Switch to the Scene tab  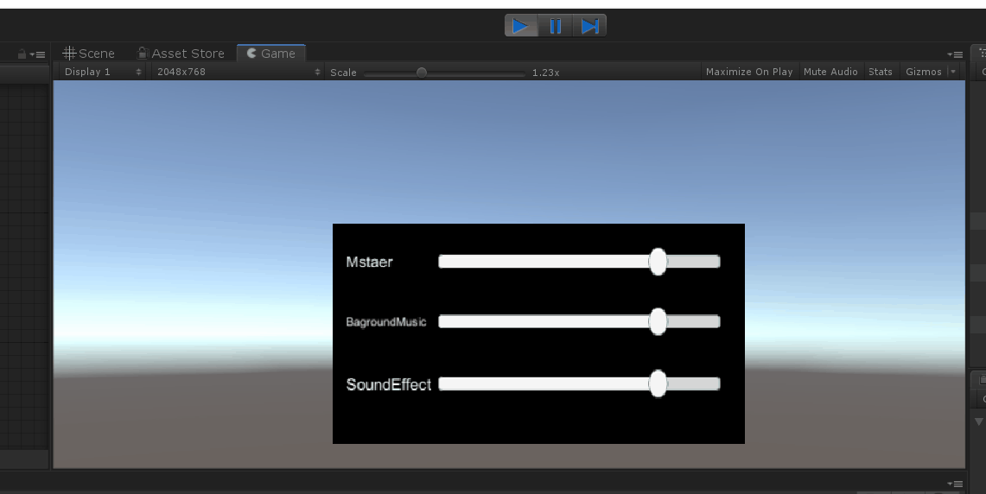pos(89,54)
